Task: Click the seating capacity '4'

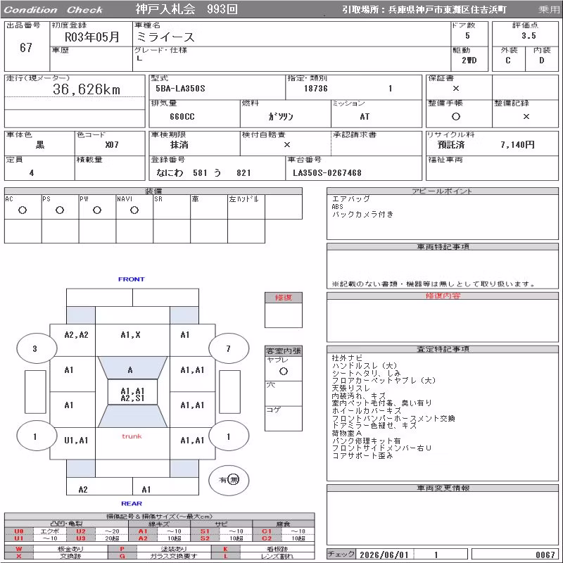Action: pyautogui.click(x=32, y=172)
